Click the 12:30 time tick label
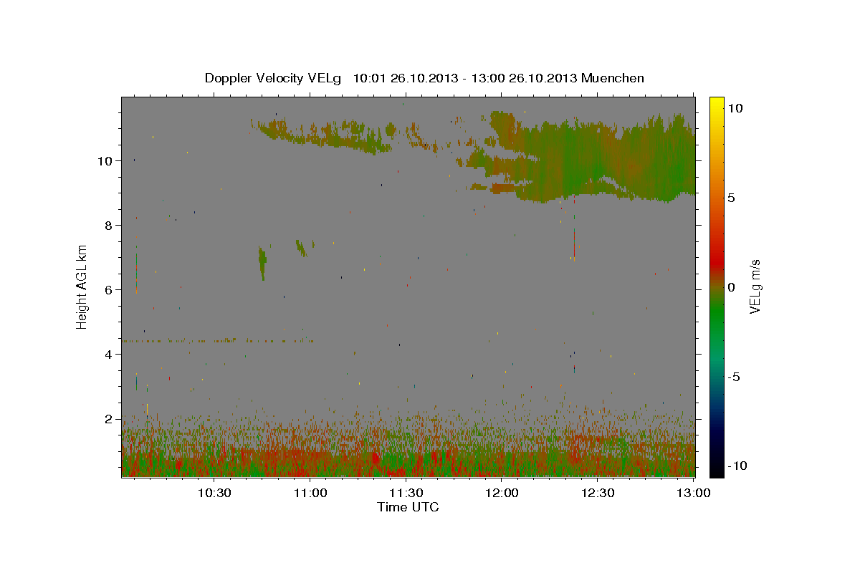Screen dimensions: 860x573 pyautogui.click(x=598, y=493)
